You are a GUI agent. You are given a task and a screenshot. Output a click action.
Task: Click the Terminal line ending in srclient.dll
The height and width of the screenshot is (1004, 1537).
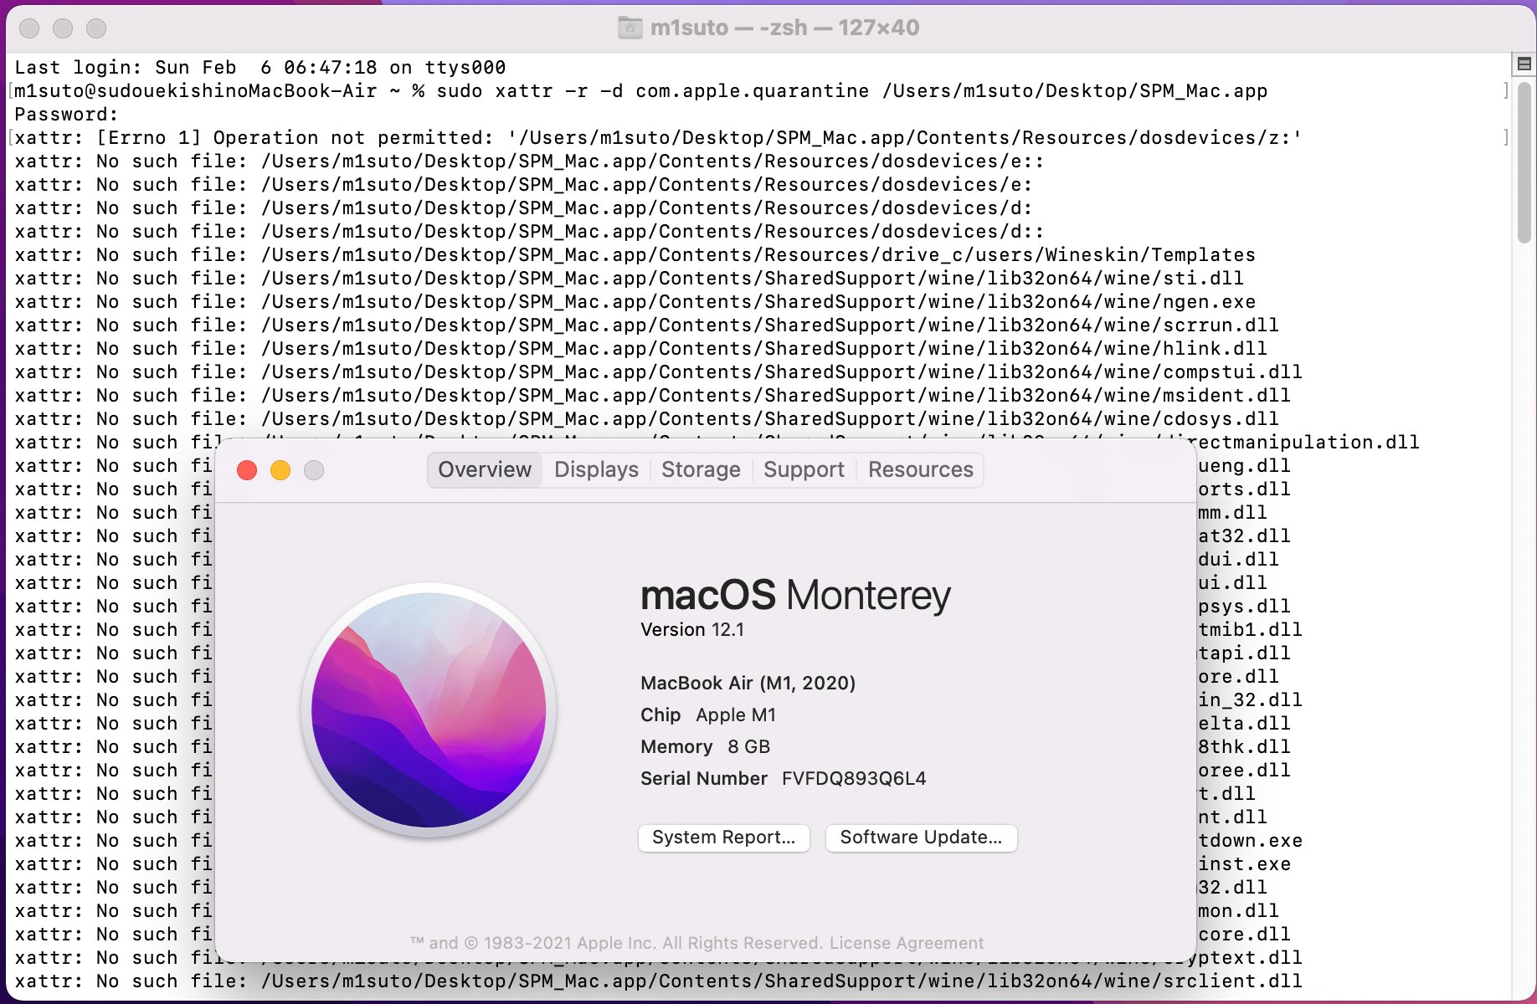pyautogui.click(x=658, y=981)
